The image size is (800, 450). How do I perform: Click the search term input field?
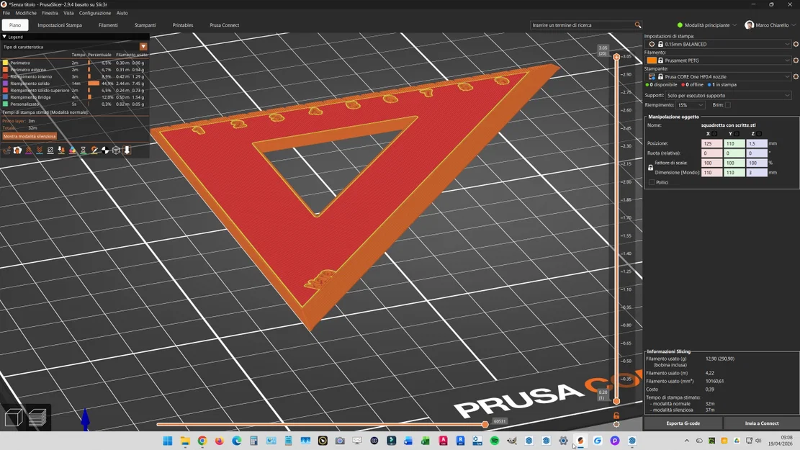[x=582, y=25]
